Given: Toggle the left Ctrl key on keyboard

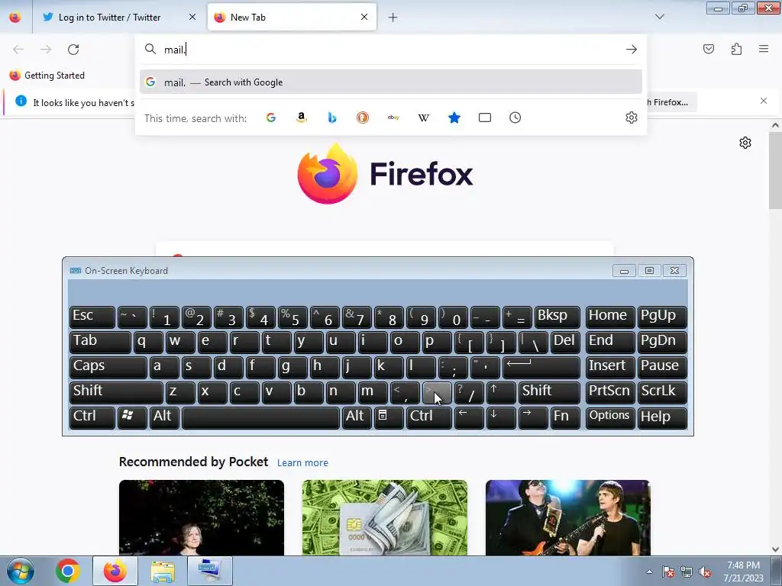Looking at the screenshot, I should click(x=92, y=417).
